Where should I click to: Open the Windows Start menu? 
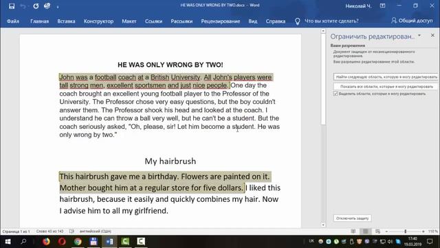point(8,241)
